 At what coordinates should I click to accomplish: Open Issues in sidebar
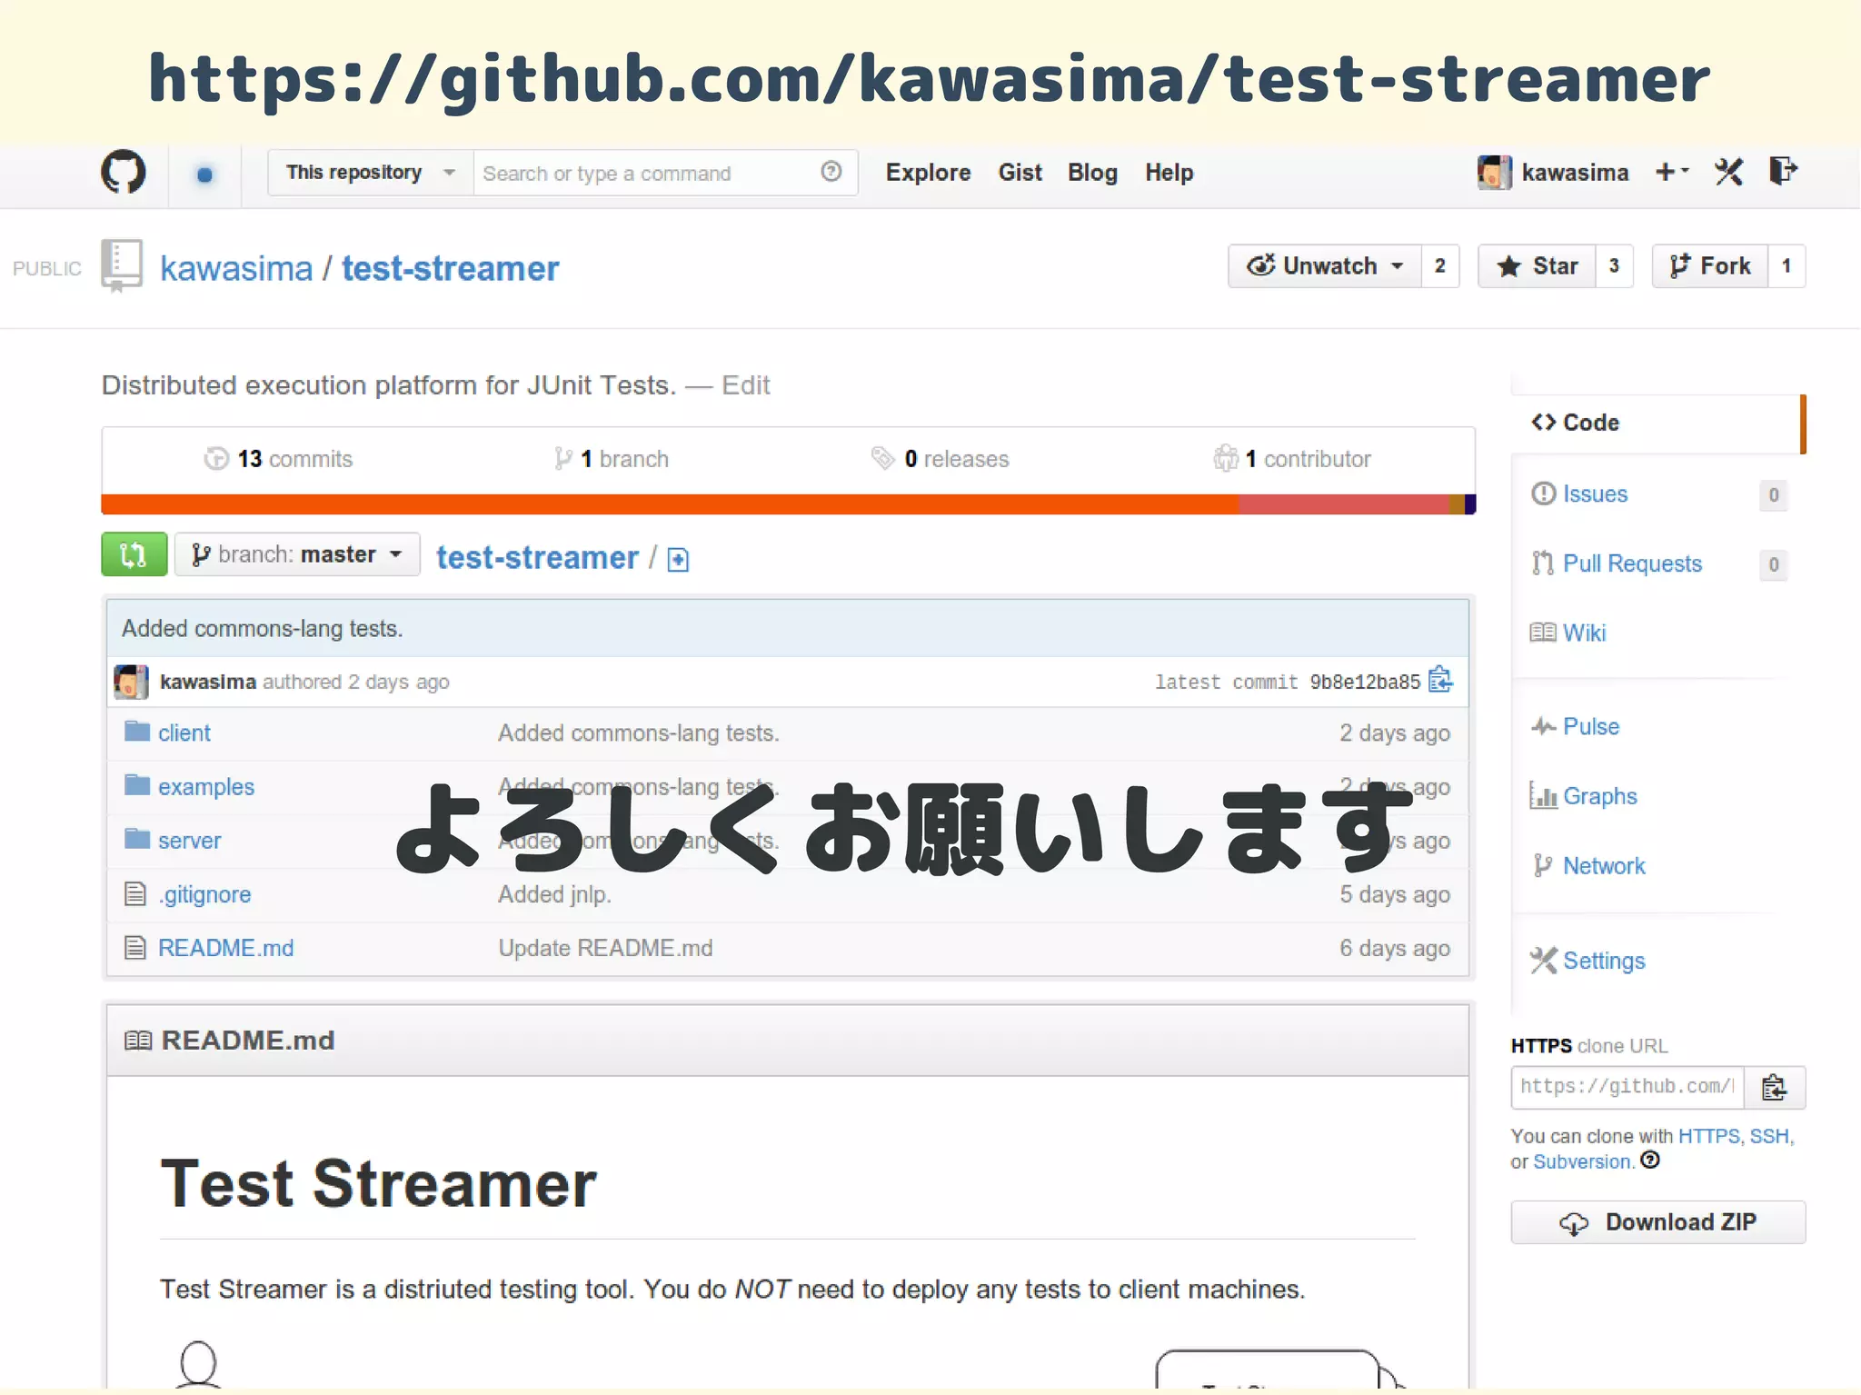click(1595, 494)
